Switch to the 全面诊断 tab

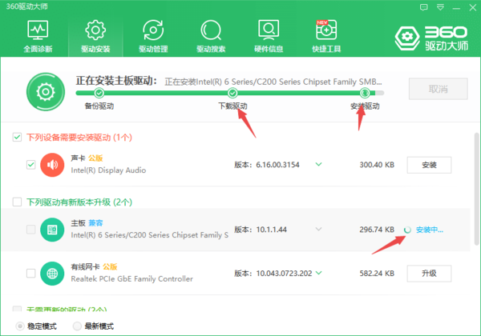coord(38,37)
